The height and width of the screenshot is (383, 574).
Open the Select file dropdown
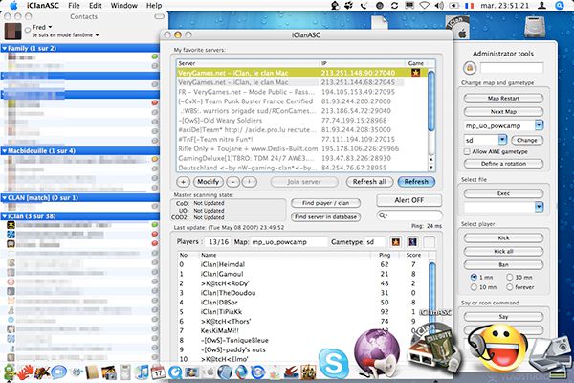pos(539,207)
